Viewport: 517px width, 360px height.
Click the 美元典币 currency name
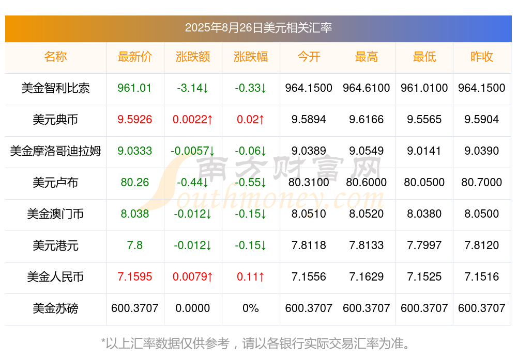pyautogui.click(x=55, y=120)
